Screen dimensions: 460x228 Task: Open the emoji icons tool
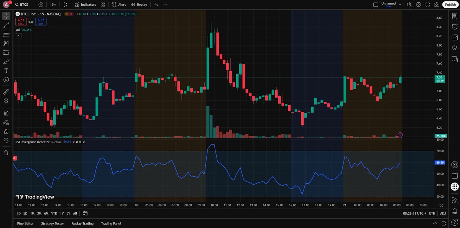click(6, 80)
